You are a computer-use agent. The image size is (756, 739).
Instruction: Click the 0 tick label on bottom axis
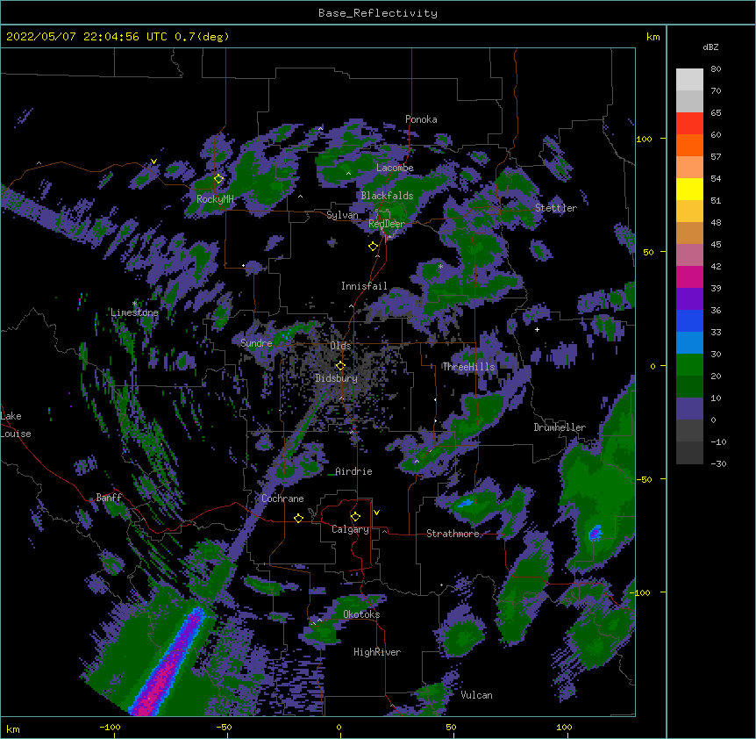(339, 727)
